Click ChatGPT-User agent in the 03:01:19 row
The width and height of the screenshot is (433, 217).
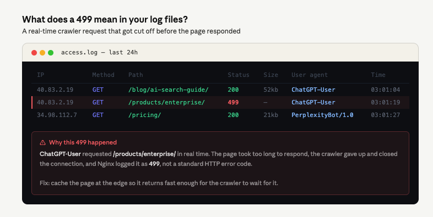tap(313, 102)
